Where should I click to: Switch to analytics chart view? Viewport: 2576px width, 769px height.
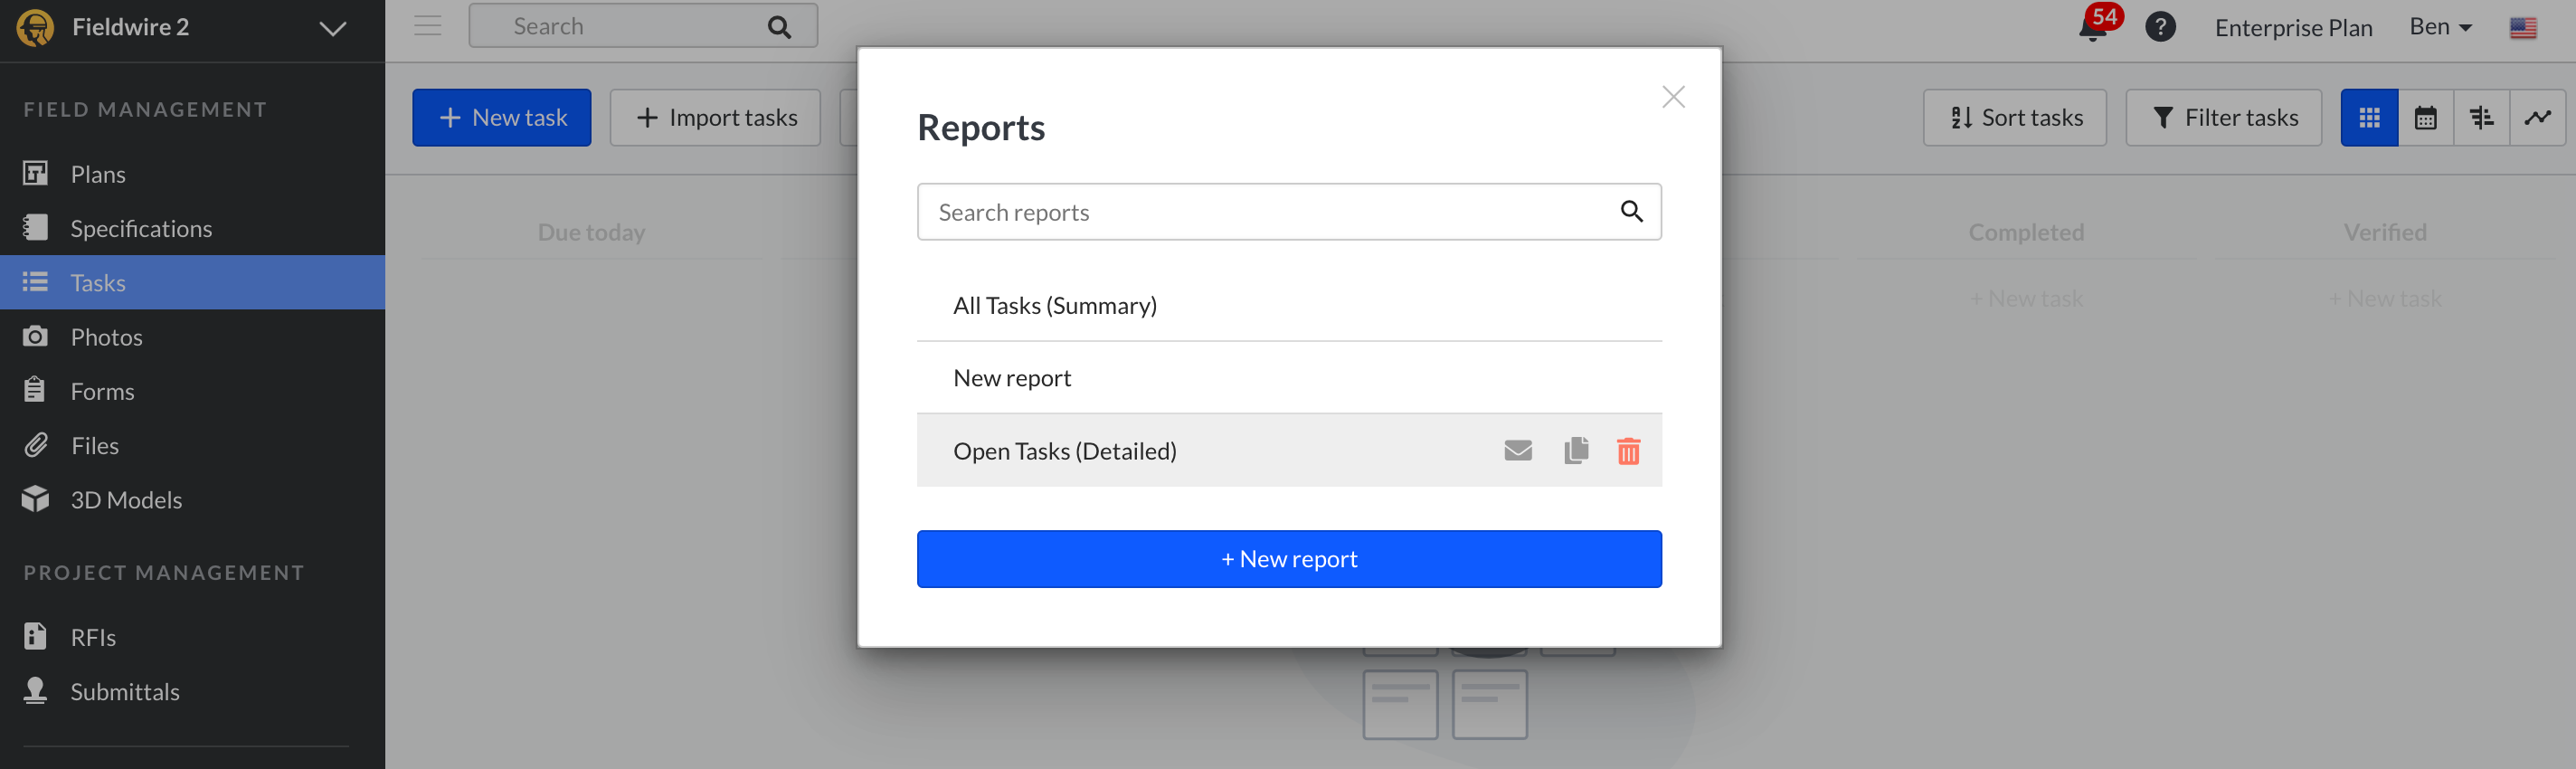(2537, 118)
